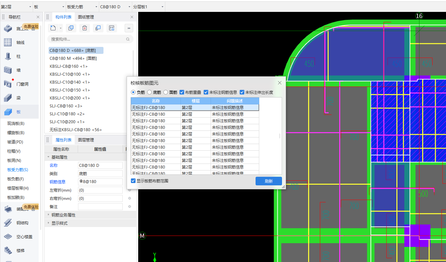Select 板受力筋(S) in navigation list
Viewport: 446px width, 262px height.
pyautogui.click(x=18, y=170)
